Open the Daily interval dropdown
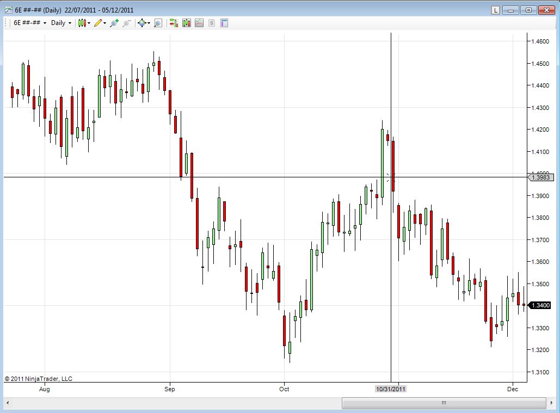The height and width of the screenshot is (413, 560). 61,23
